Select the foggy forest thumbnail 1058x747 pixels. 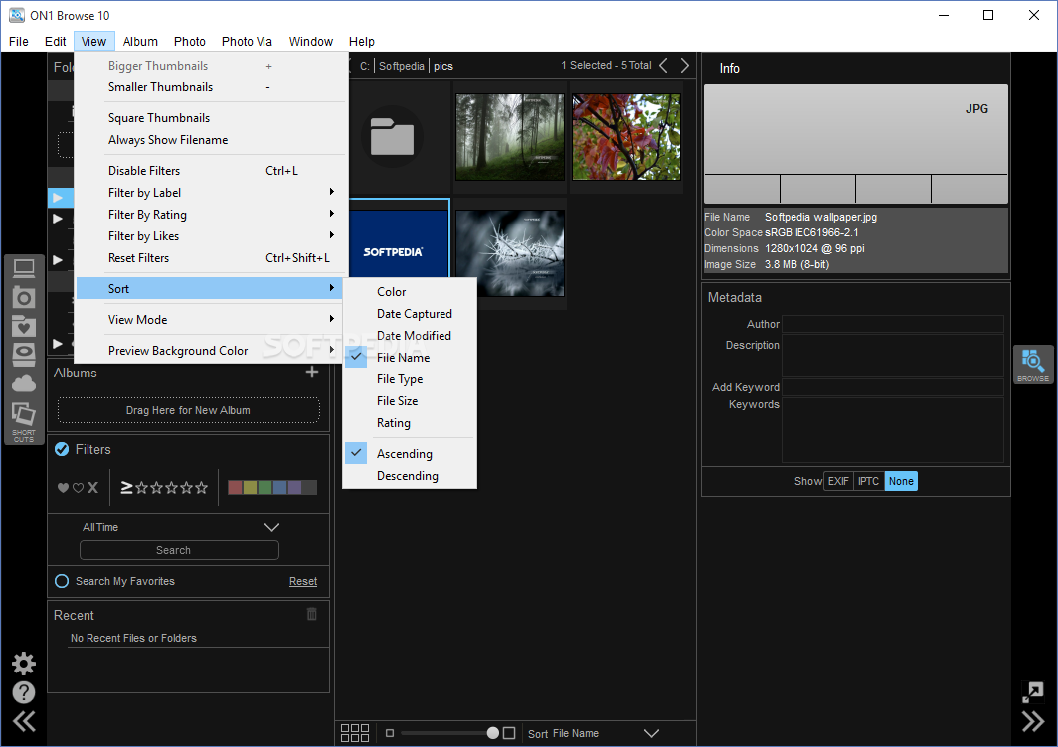tap(510, 137)
